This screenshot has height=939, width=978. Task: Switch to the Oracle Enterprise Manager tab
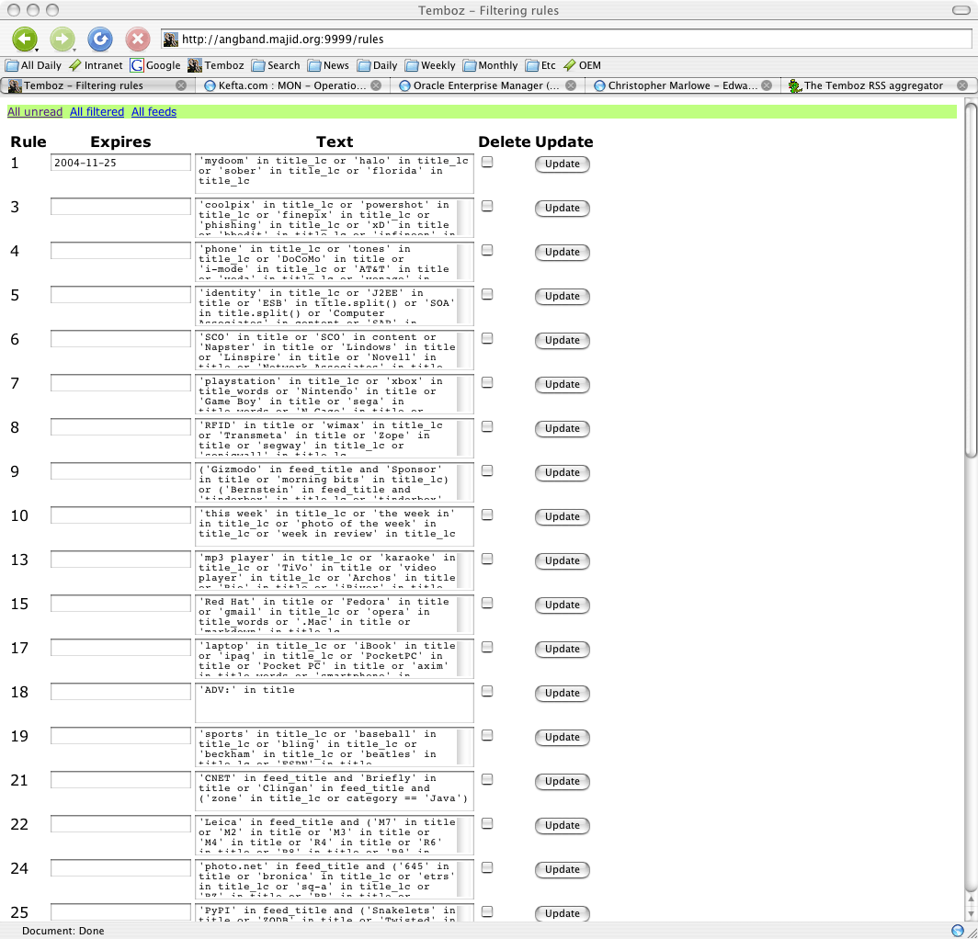click(x=485, y=85)
